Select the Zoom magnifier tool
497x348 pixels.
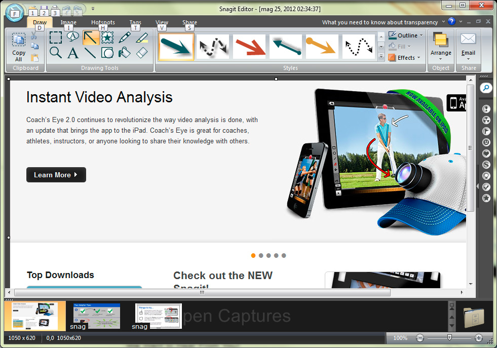point(56,52)
